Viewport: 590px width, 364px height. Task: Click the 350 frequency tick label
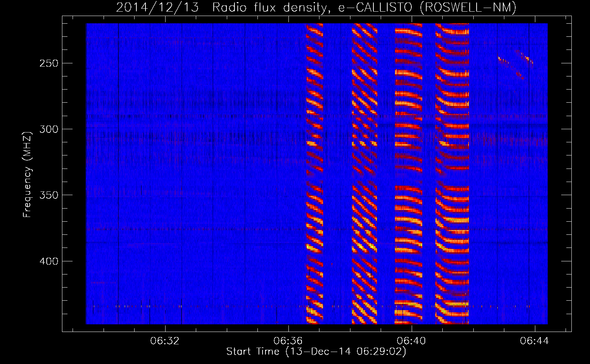tap(49, 195)
